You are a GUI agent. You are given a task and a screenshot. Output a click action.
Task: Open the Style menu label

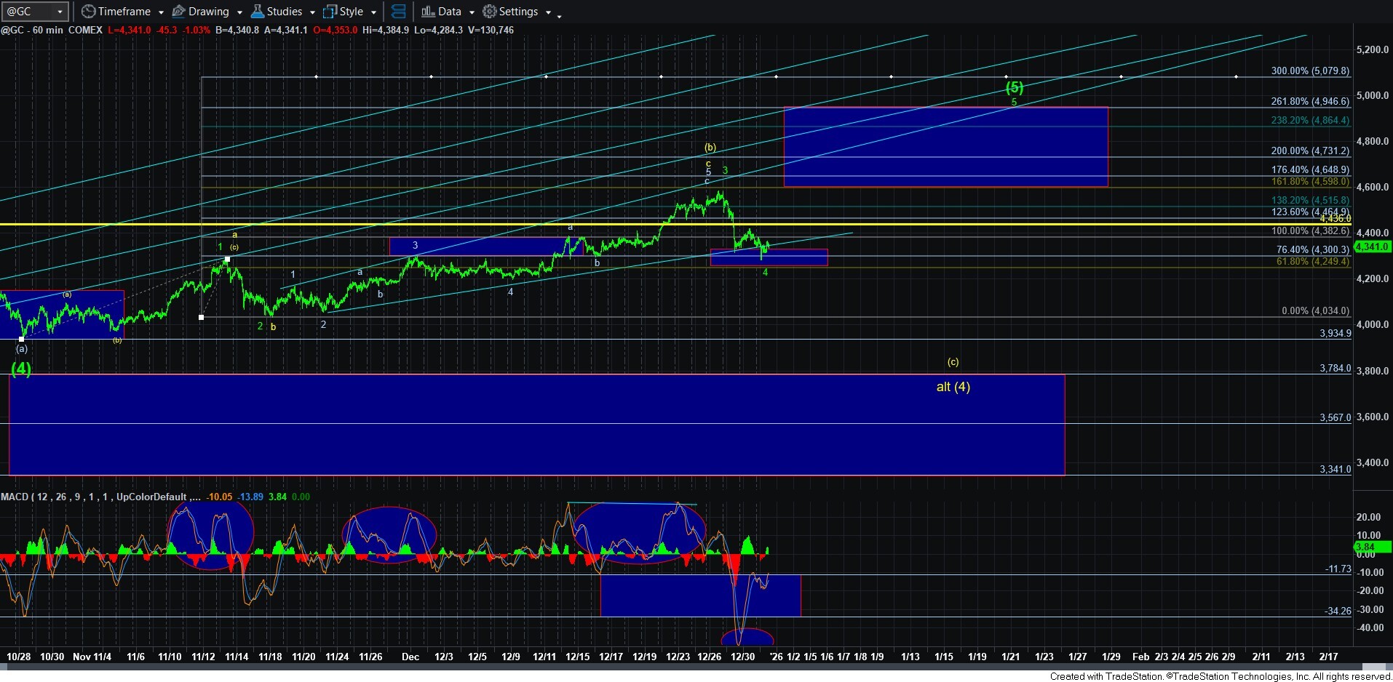352,12
